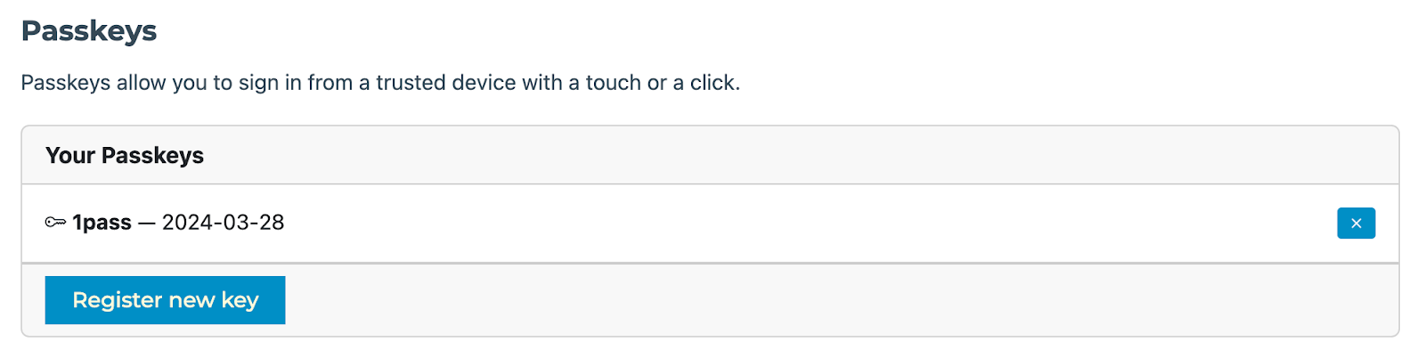Click the Passkeys page heading
The image size is (1425, 358).
[89, 31]
